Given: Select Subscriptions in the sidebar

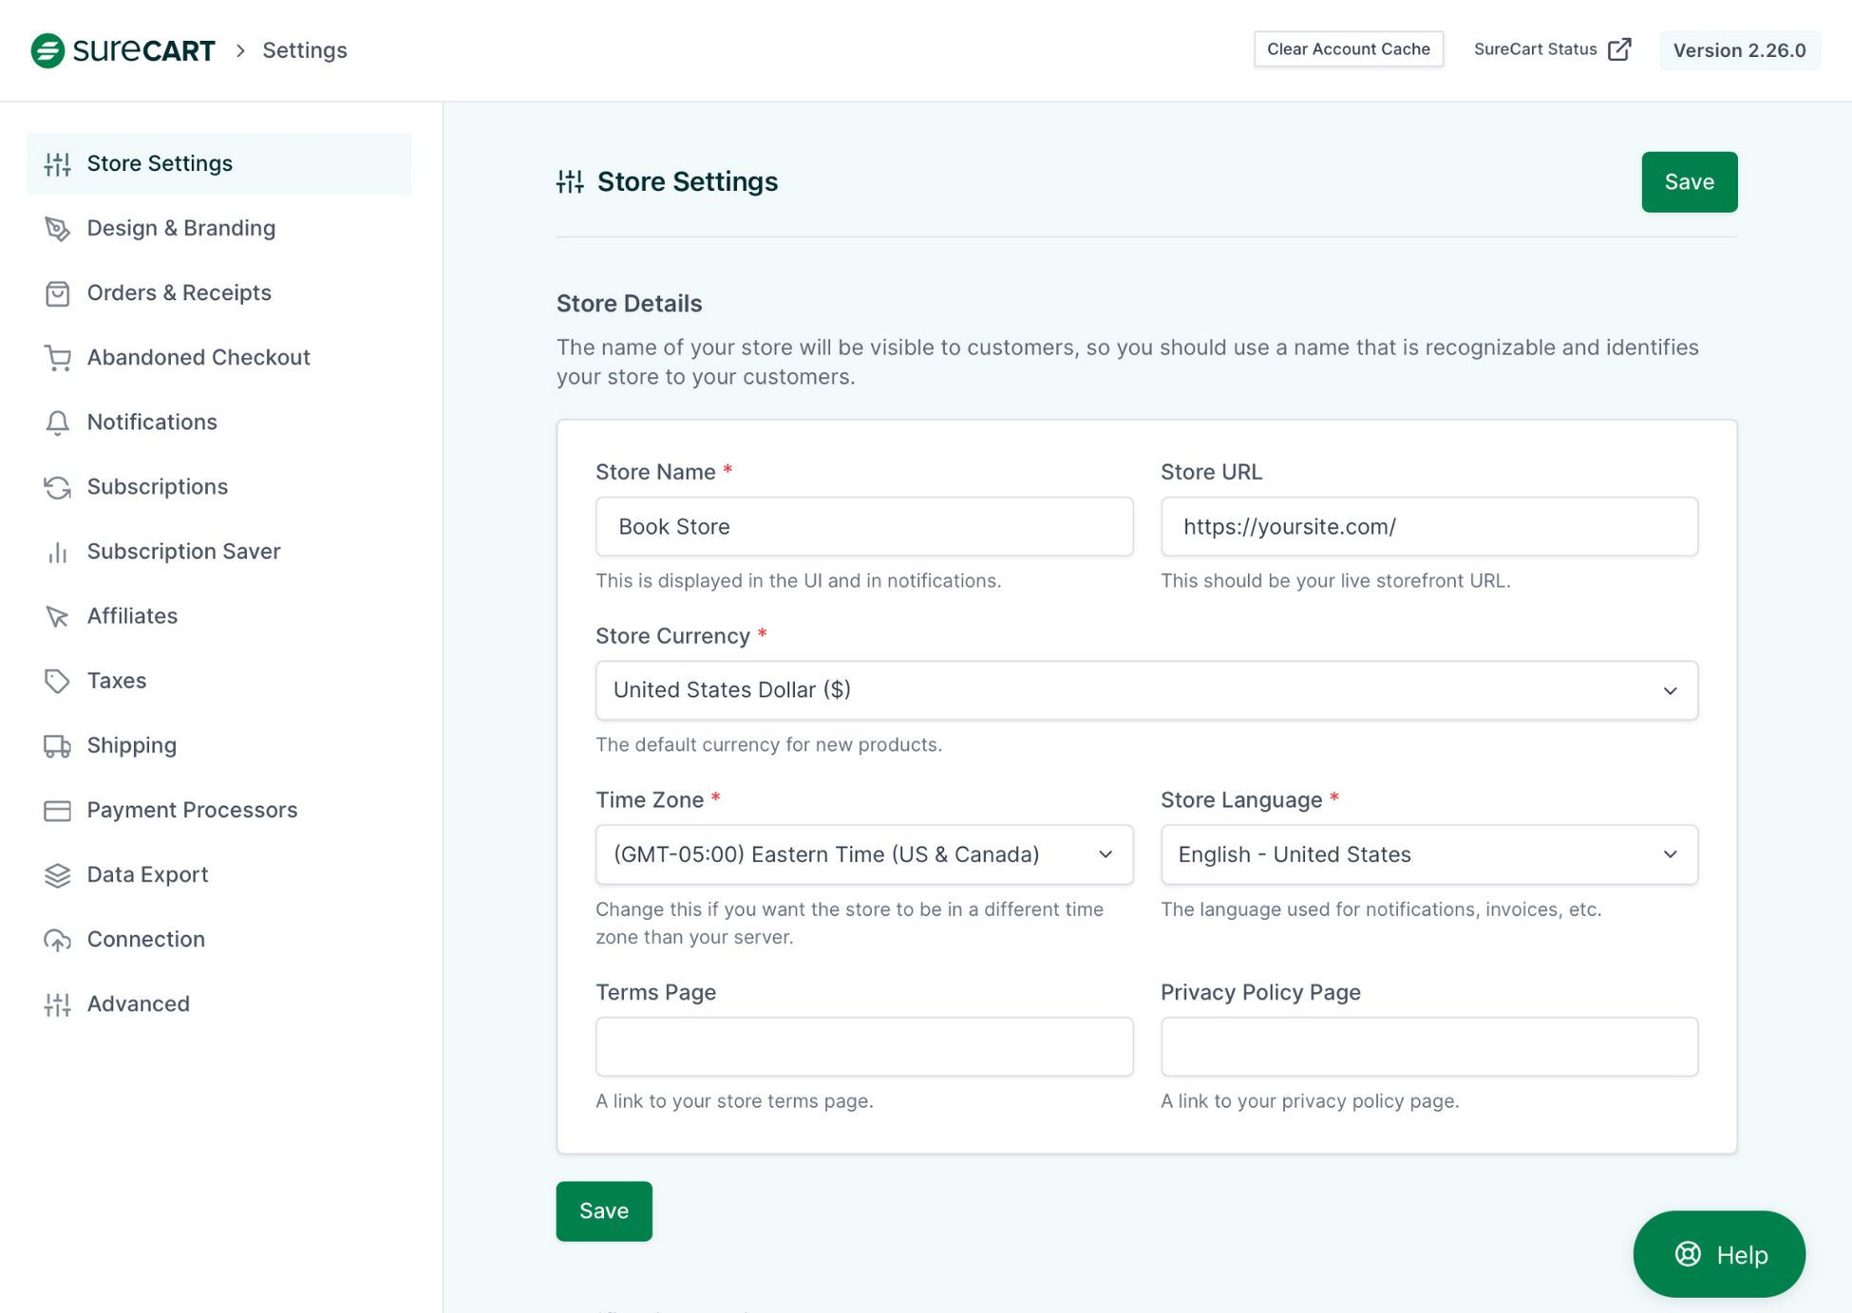Looking at the screenshot, I should coord(219,487).
